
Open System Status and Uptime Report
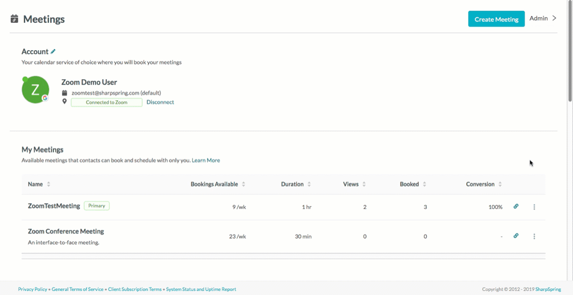(201, 289)
